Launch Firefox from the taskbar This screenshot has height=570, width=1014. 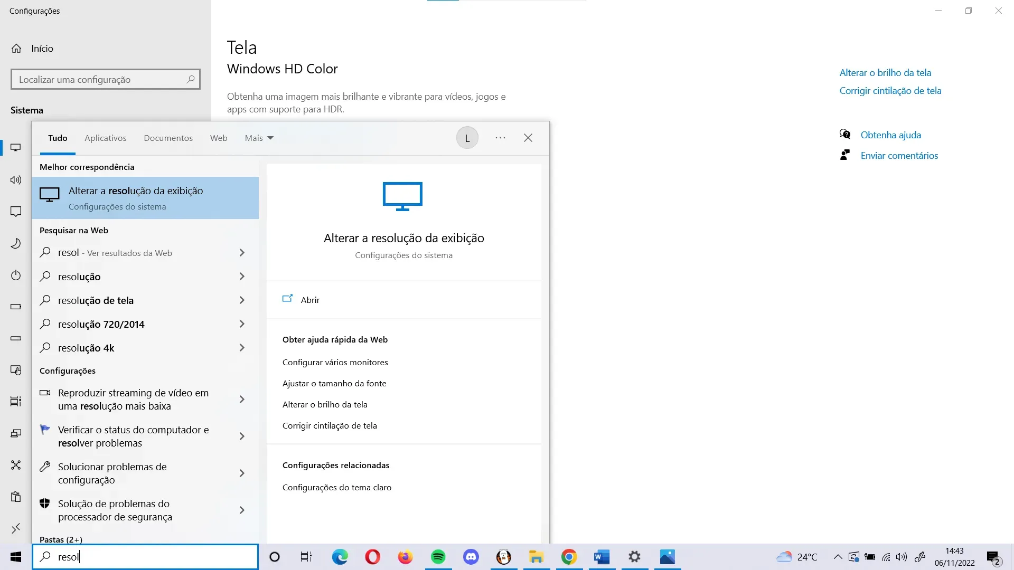(x=406, y=557)
